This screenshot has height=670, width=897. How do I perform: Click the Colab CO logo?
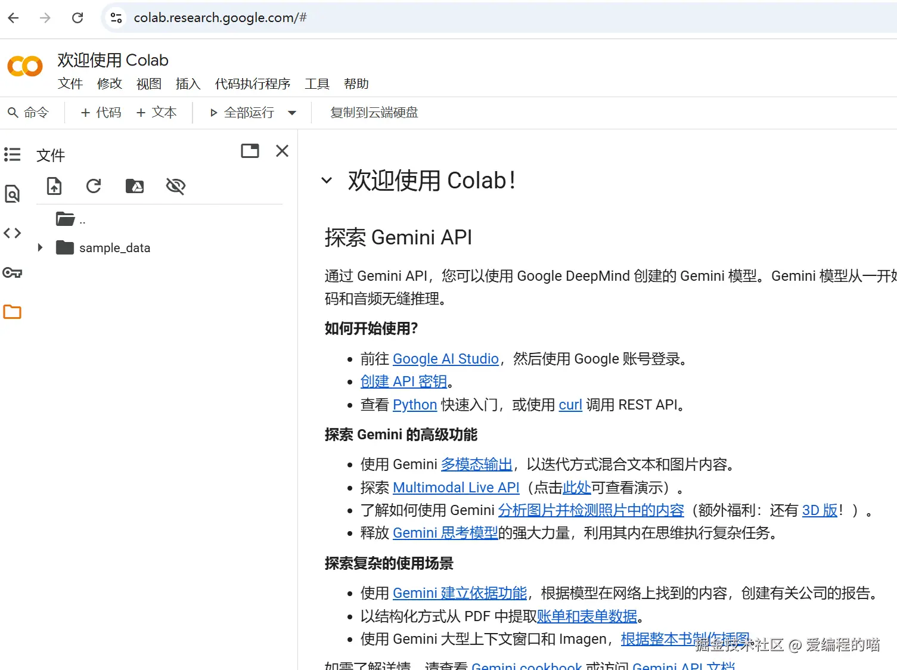(x=25, y=66)
